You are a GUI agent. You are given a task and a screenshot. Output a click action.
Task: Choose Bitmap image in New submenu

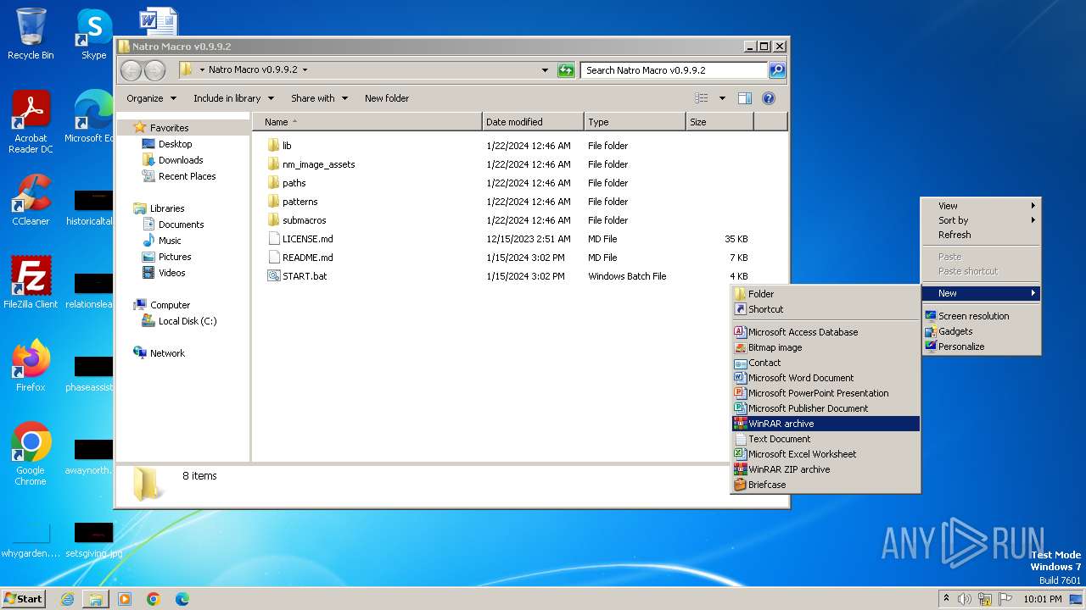coord(826,347)
